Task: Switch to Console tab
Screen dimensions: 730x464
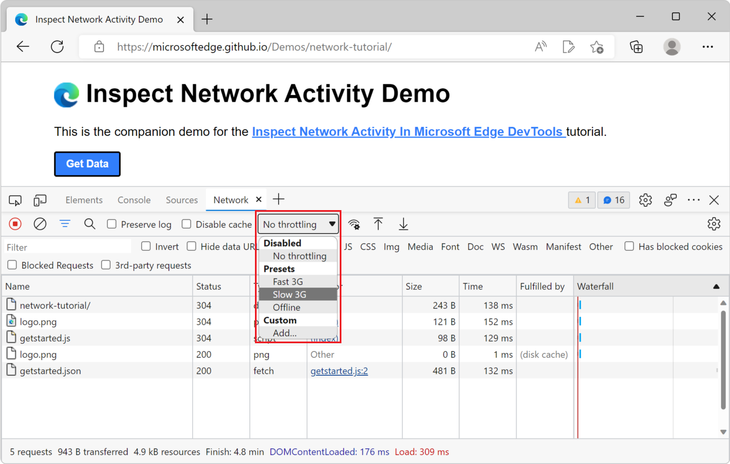Action: pos(134,200)
